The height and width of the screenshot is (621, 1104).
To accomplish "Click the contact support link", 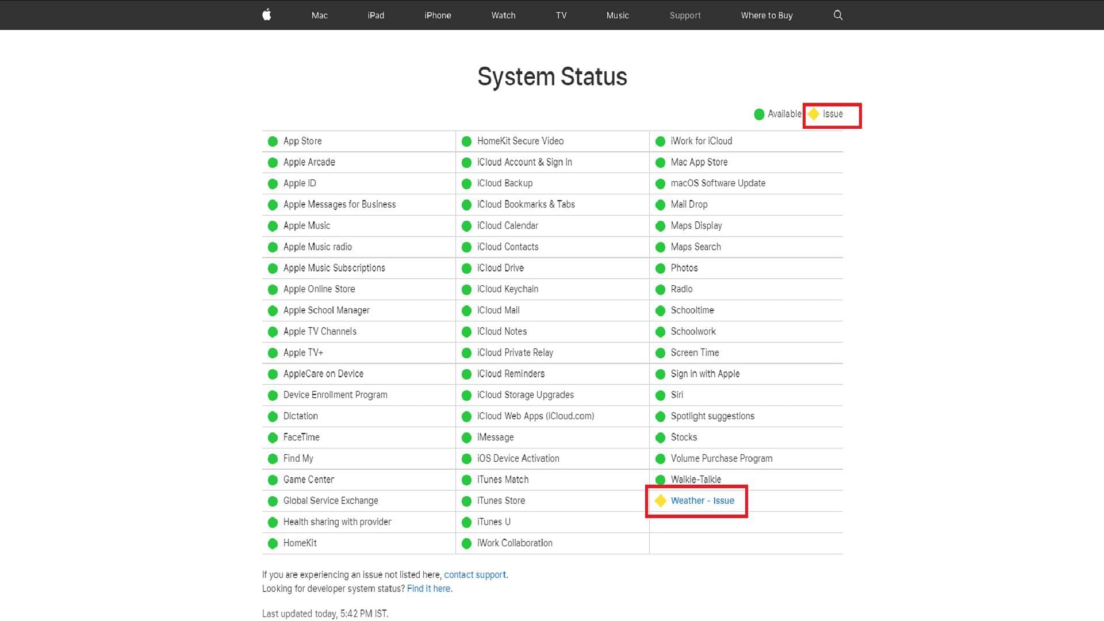I will [474, 574].
